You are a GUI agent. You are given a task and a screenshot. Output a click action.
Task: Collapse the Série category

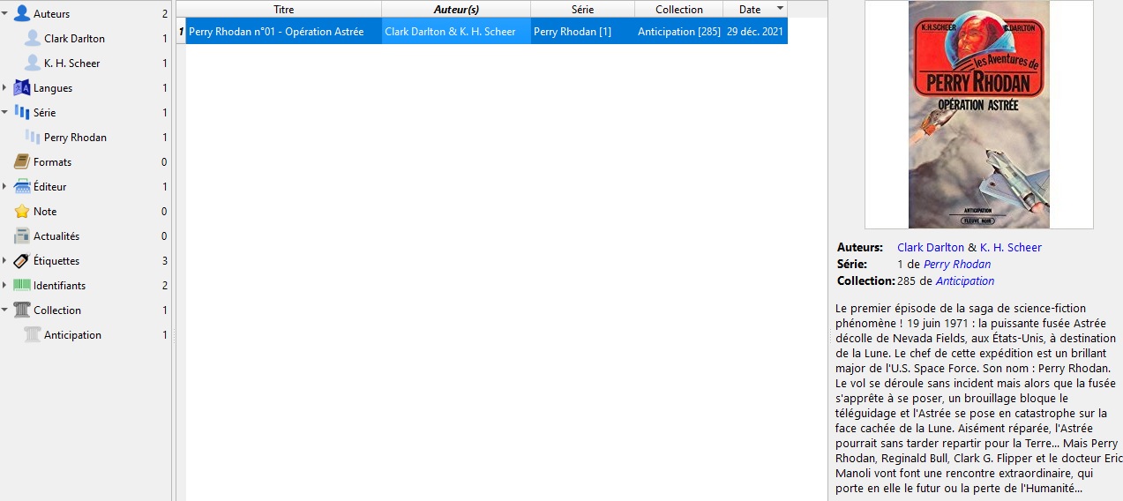click(5, 112)
